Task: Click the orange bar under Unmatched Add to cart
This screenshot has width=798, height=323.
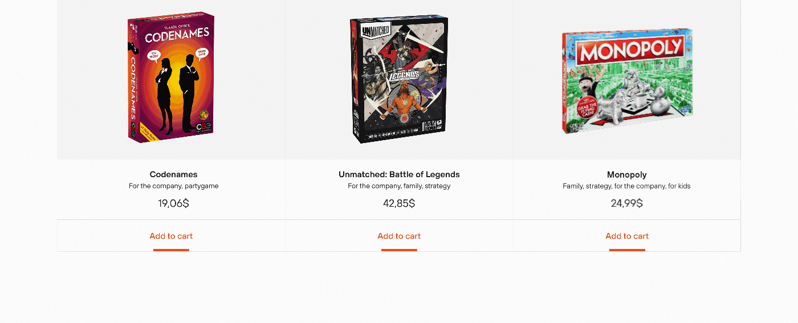Action: point(399,250)
